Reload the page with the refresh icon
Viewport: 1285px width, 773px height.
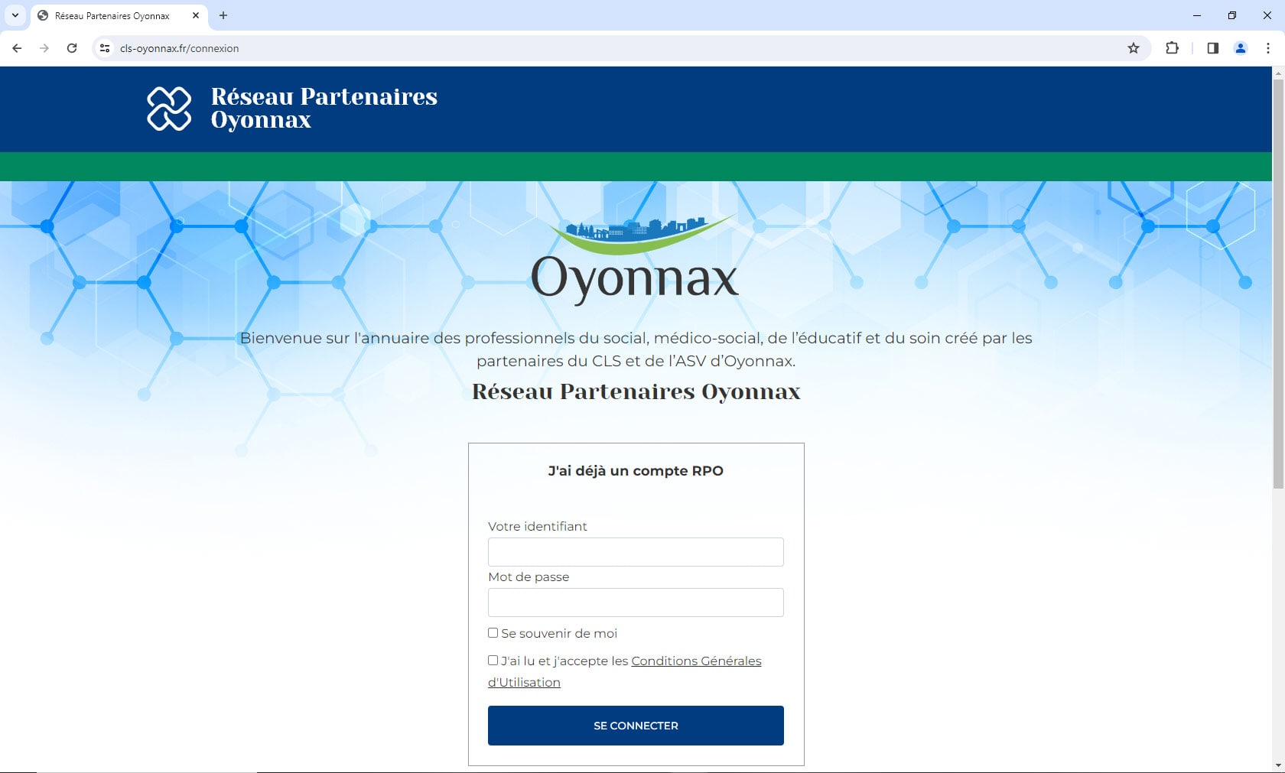pyautogui.click(x=72, y=48)
